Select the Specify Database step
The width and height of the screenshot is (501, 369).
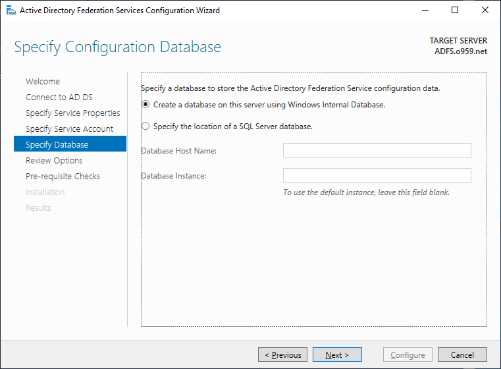(70, 144)
